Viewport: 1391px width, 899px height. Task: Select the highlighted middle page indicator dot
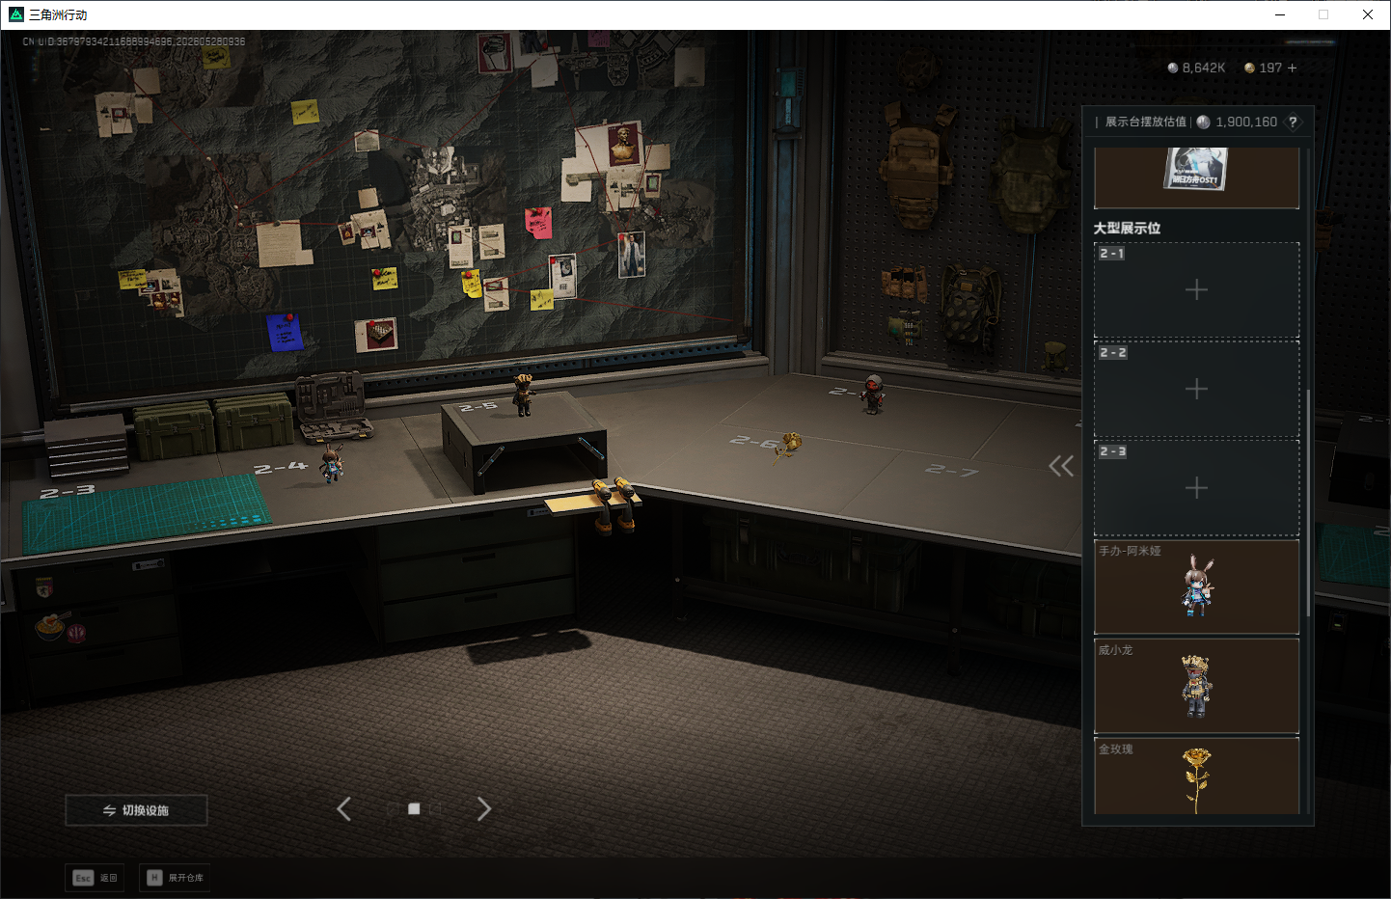pyautogui.click(x=414, y=809)
